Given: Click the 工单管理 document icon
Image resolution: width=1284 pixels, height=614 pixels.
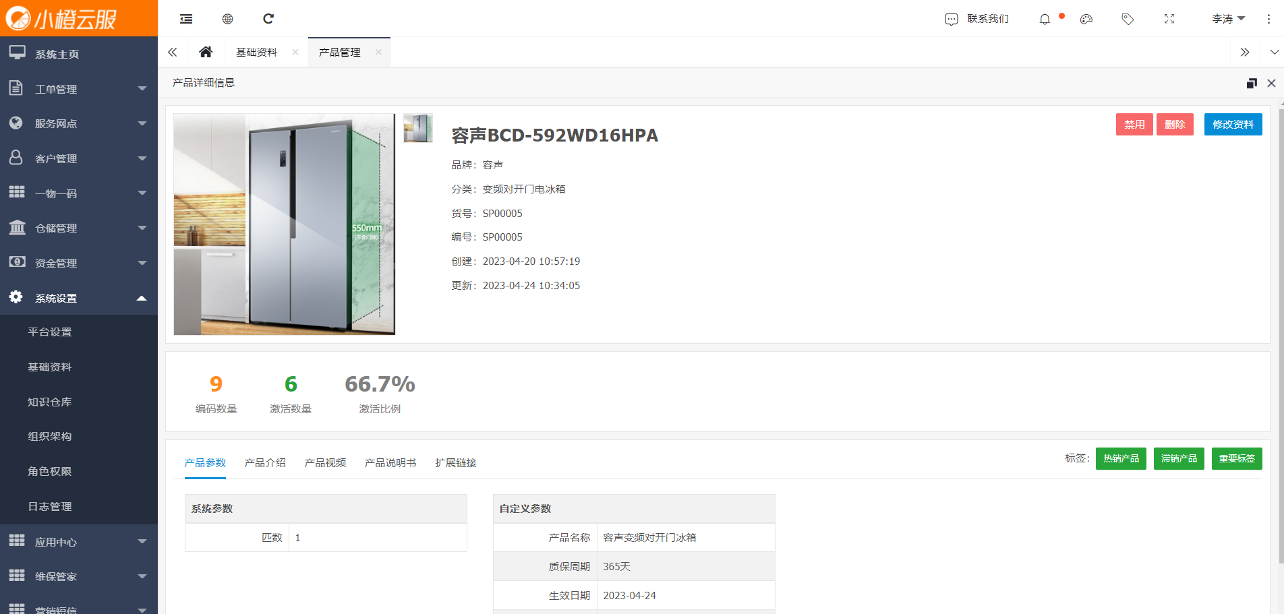Looking at the screenshot, I should [x=16, y=88].
